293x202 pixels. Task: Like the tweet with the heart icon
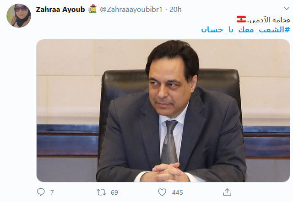click(162, 192)
